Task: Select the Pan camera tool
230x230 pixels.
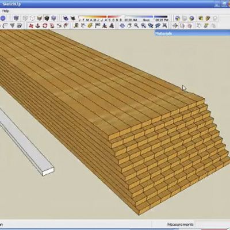Action: (x=129, y=25)
